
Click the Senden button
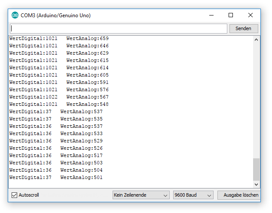tap(244, 28)
